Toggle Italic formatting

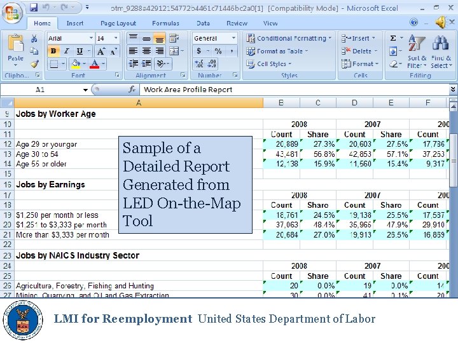click(x=67, y=51)
